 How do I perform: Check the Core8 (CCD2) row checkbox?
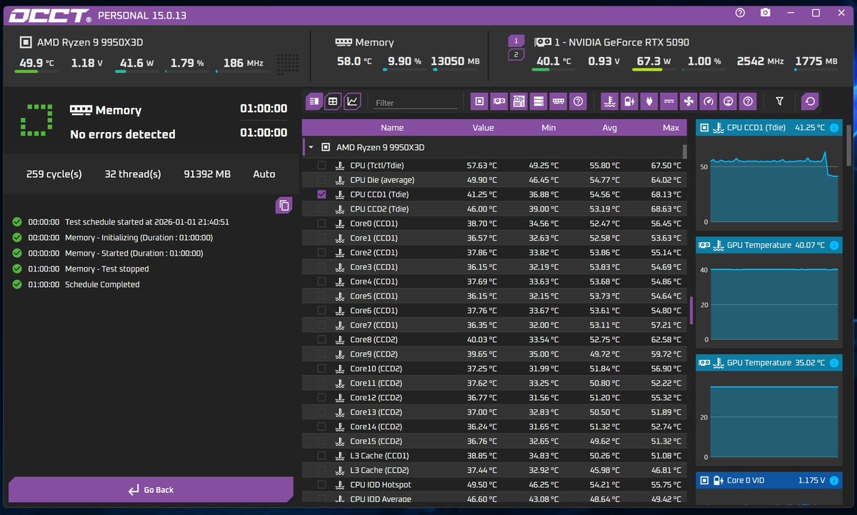tap(321, 339)
